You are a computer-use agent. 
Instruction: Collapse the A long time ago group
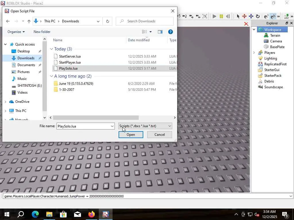(51, 76)
